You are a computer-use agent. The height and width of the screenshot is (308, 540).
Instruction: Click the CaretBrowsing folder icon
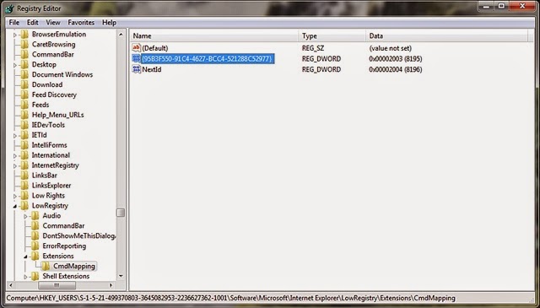tap(24, 44)
